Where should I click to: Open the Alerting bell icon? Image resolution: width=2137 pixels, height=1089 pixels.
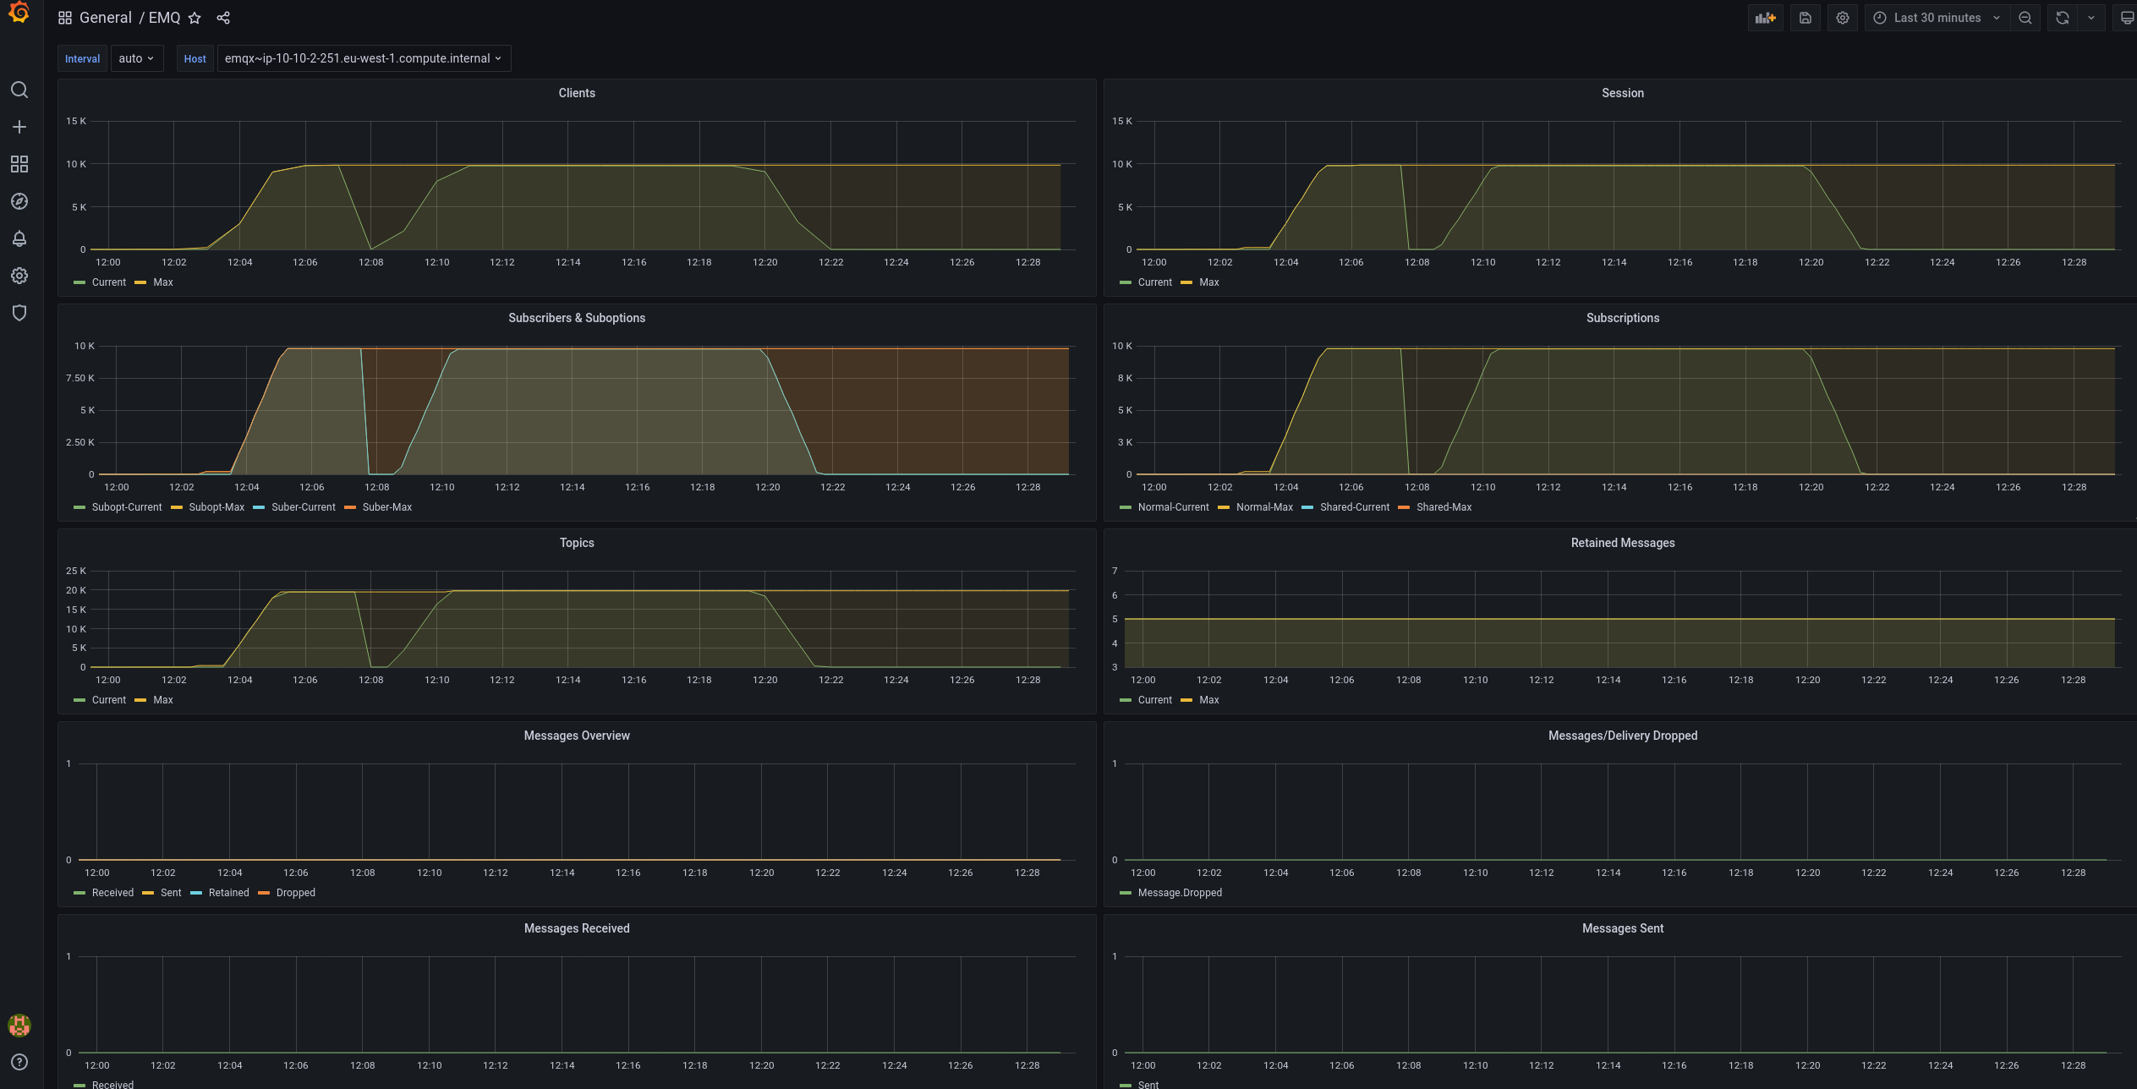19,238
